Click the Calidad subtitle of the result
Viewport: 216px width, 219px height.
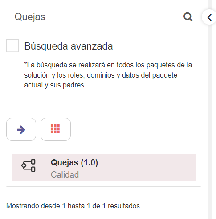[65, 174]
